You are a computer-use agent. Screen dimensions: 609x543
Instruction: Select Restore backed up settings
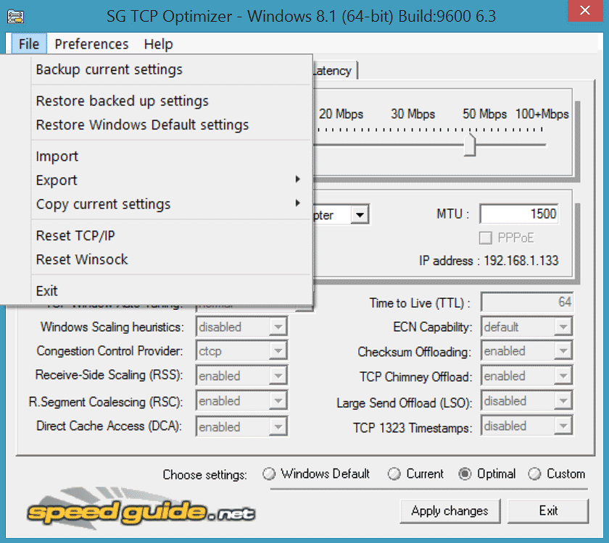pos(157,101)
